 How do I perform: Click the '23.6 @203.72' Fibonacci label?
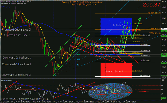[x=145, y=44]
